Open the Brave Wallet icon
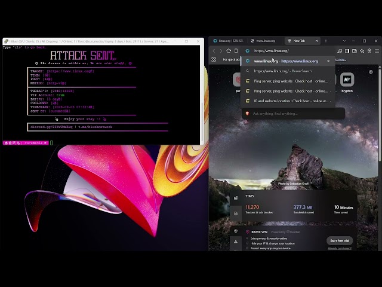The width and height of the screenshot is (382, 287). pos(355,51)
